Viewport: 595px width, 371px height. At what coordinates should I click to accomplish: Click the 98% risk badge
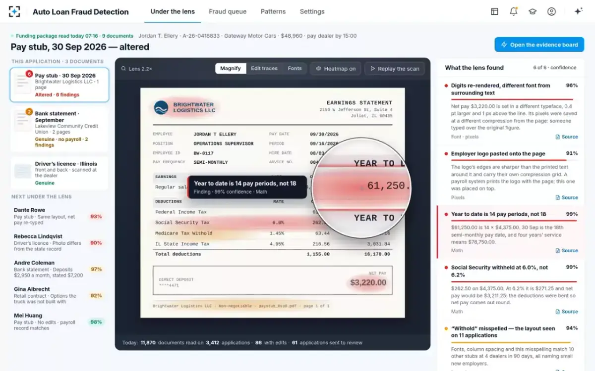96,322
